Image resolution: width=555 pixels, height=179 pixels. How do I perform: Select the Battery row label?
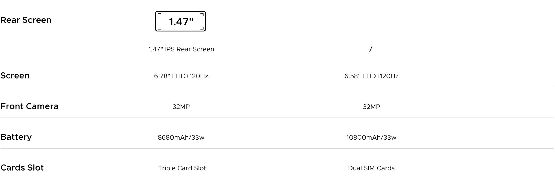point(16,137)
